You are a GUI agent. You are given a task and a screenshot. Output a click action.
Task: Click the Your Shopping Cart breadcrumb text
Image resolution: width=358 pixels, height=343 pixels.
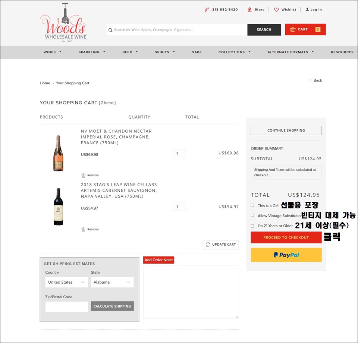[73, 83]
